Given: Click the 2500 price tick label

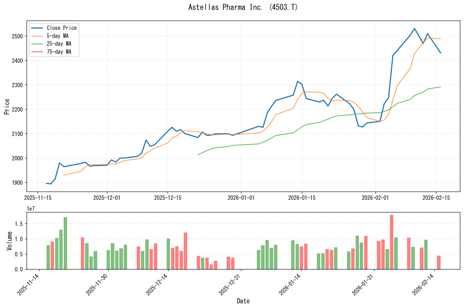Looking at the screenshot, I should 18,36.
